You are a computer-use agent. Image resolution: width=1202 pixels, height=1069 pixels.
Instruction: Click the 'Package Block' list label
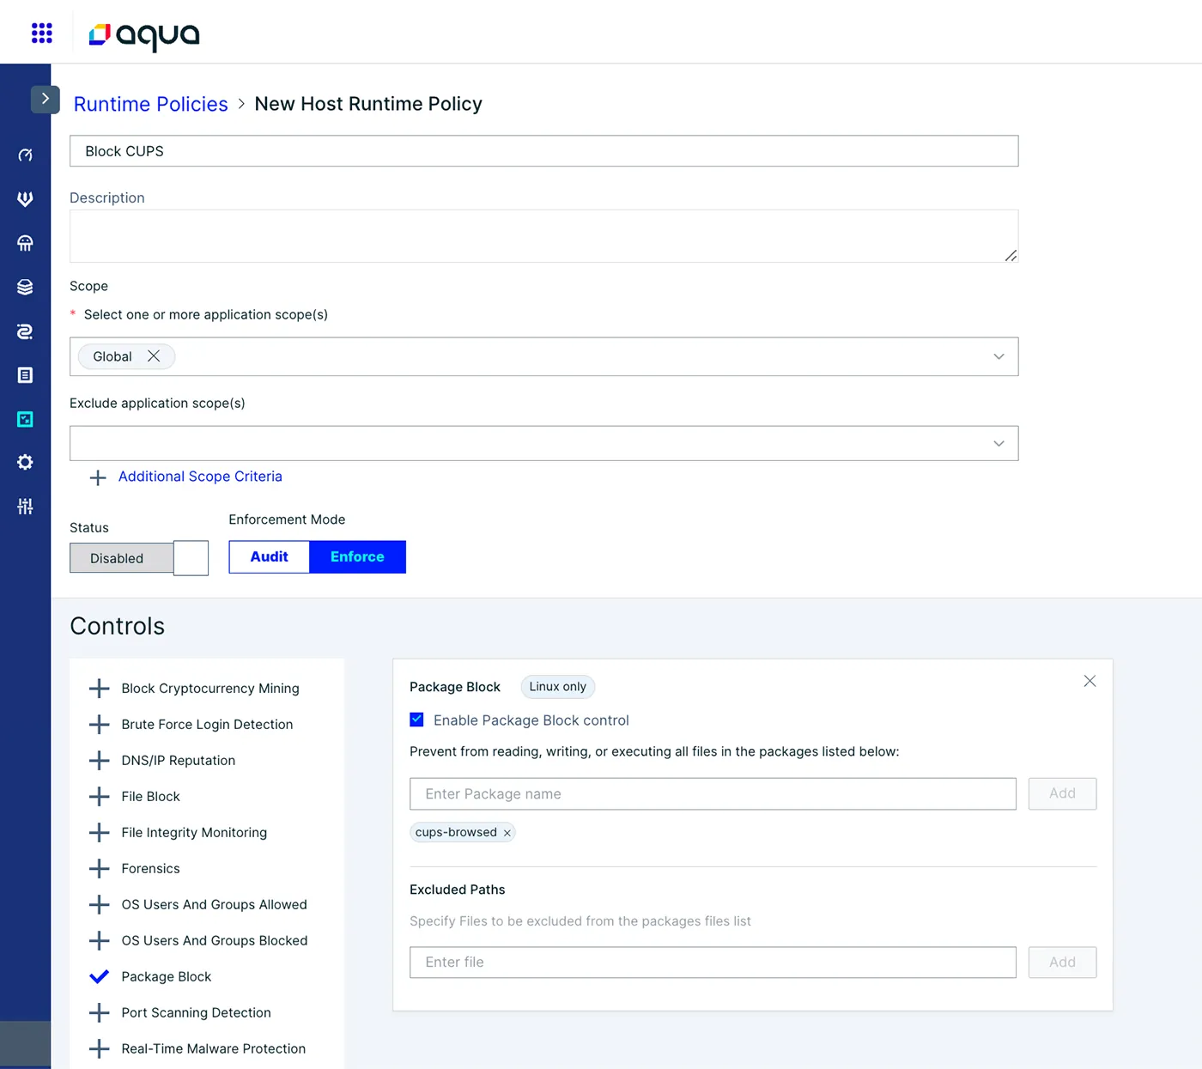[x=167, y=977]
